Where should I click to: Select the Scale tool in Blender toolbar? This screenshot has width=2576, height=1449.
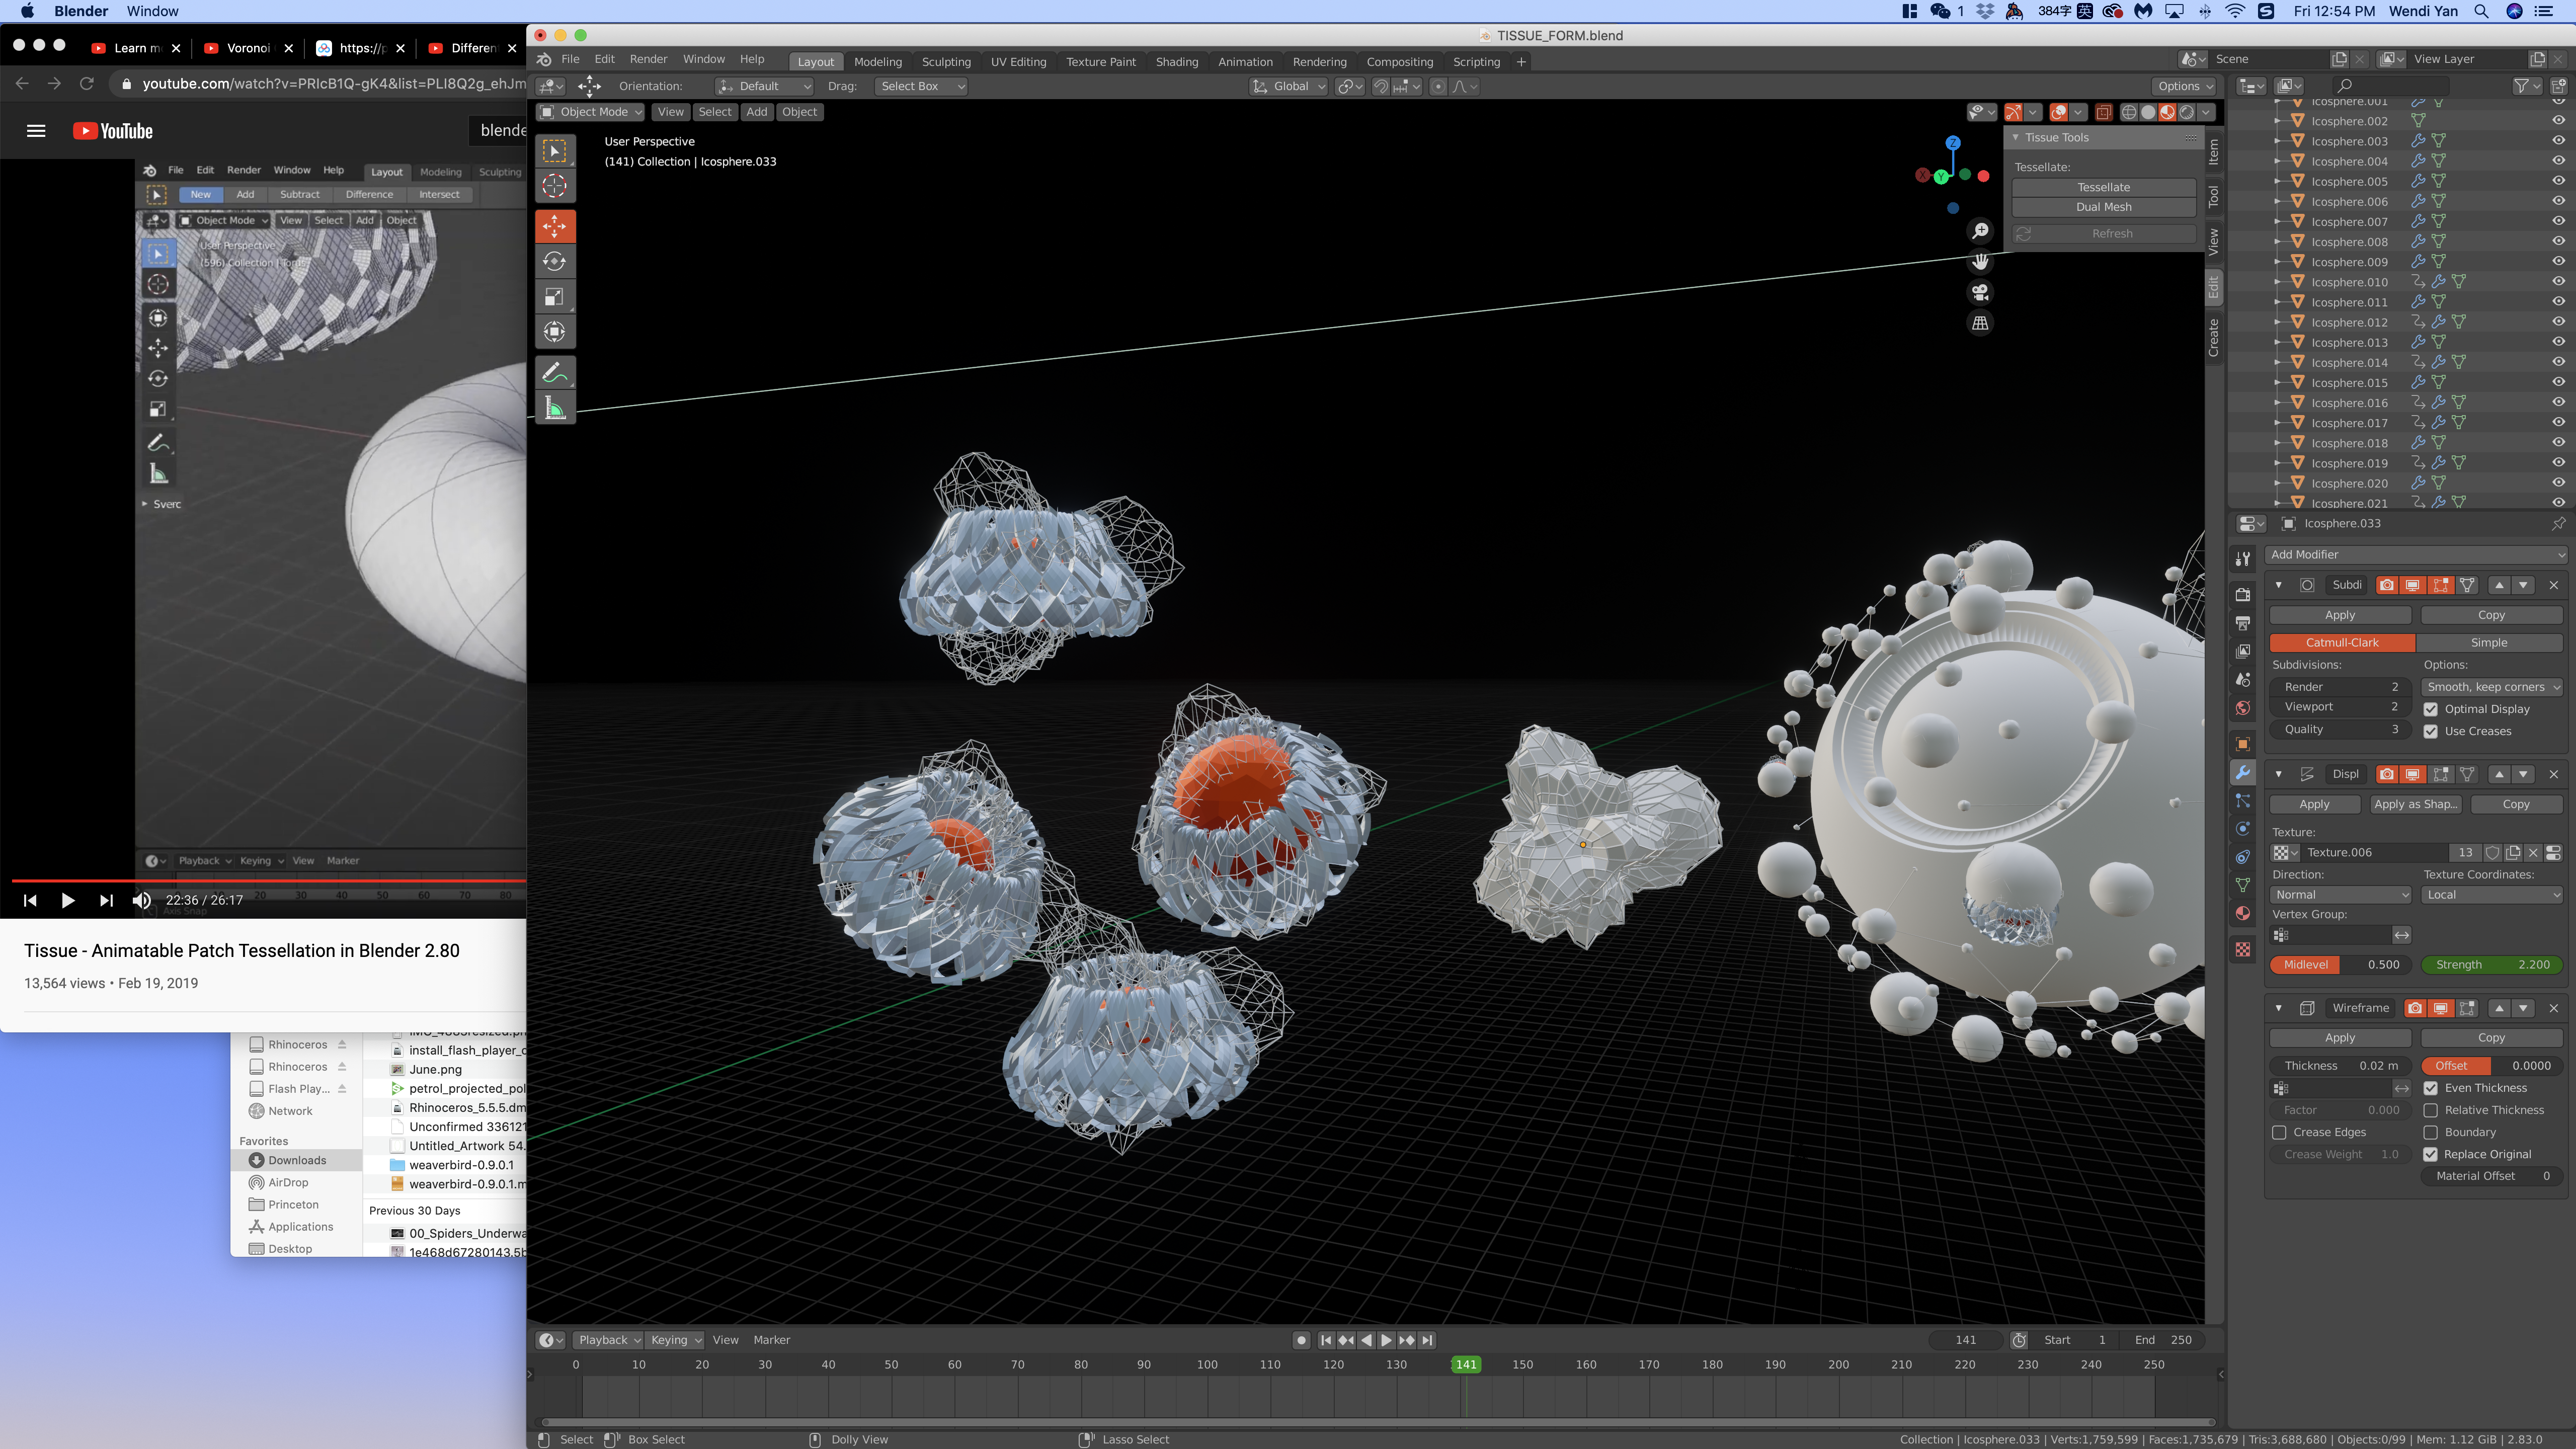tap(555, 297)
